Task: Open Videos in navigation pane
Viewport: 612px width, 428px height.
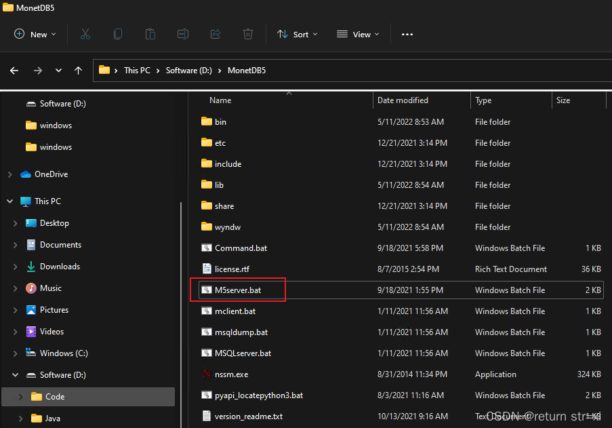Action: tap(52, 332)
